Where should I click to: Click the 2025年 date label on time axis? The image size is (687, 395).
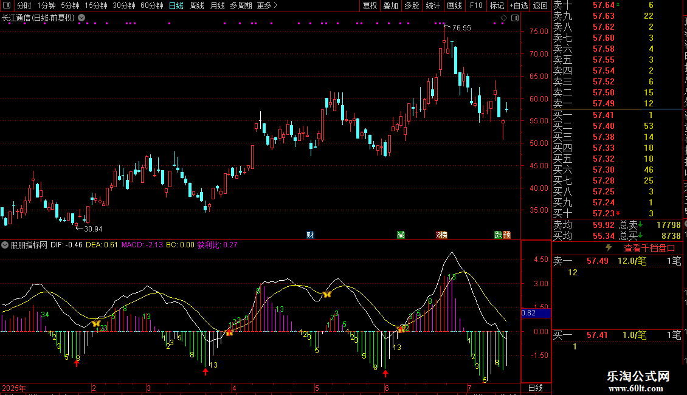(14, 388)
